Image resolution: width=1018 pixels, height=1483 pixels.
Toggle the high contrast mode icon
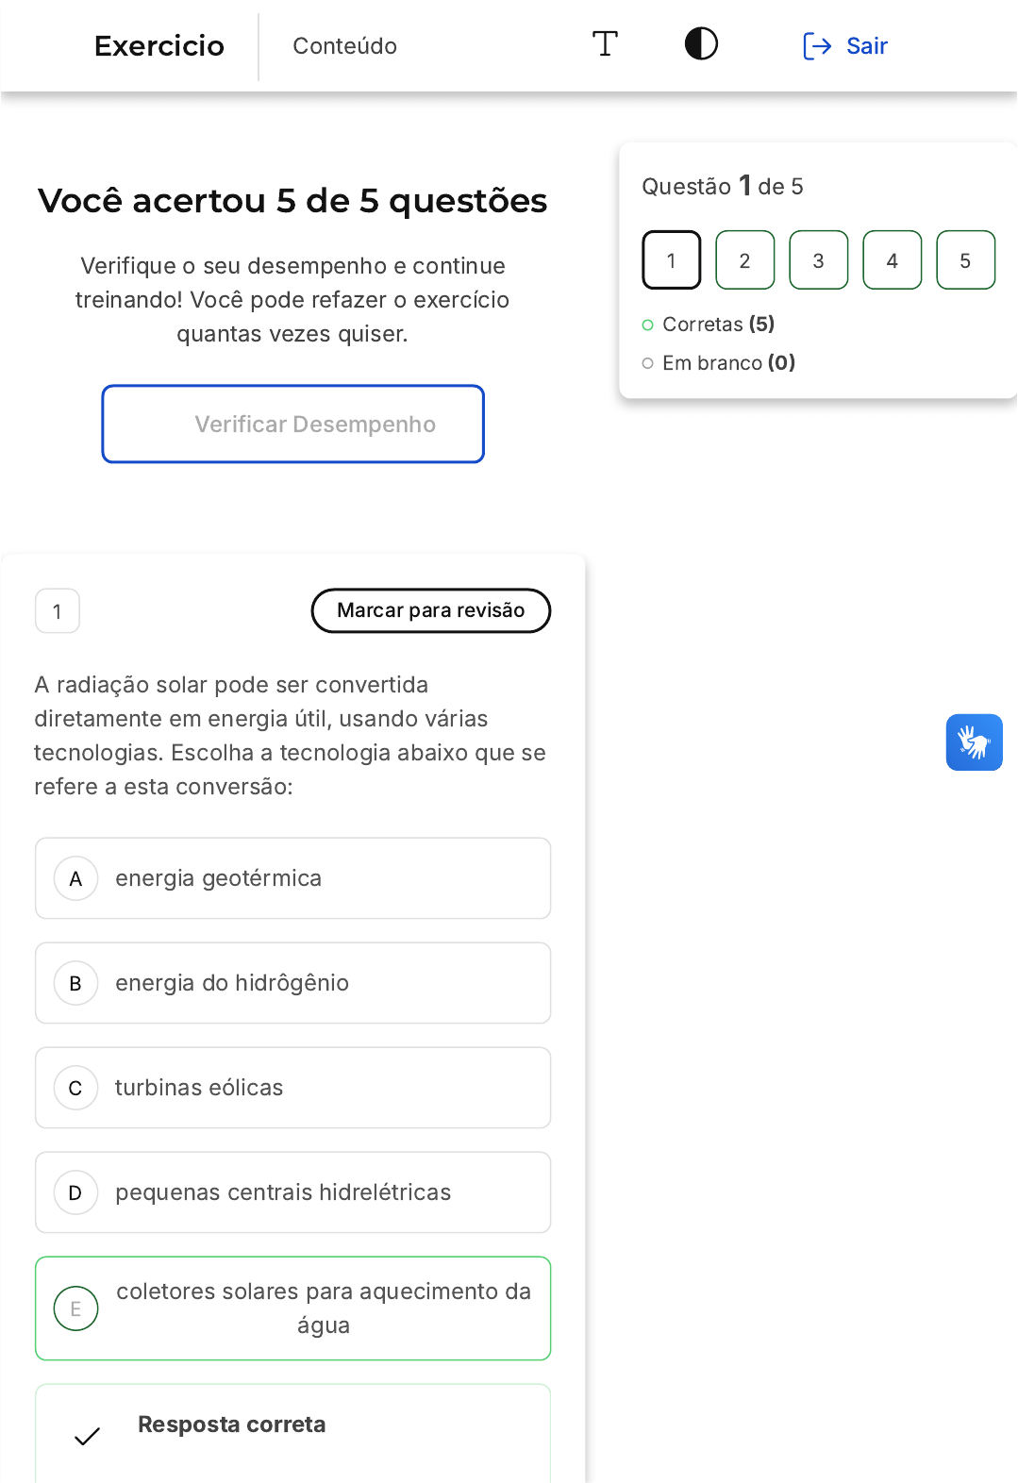point(701,44)
